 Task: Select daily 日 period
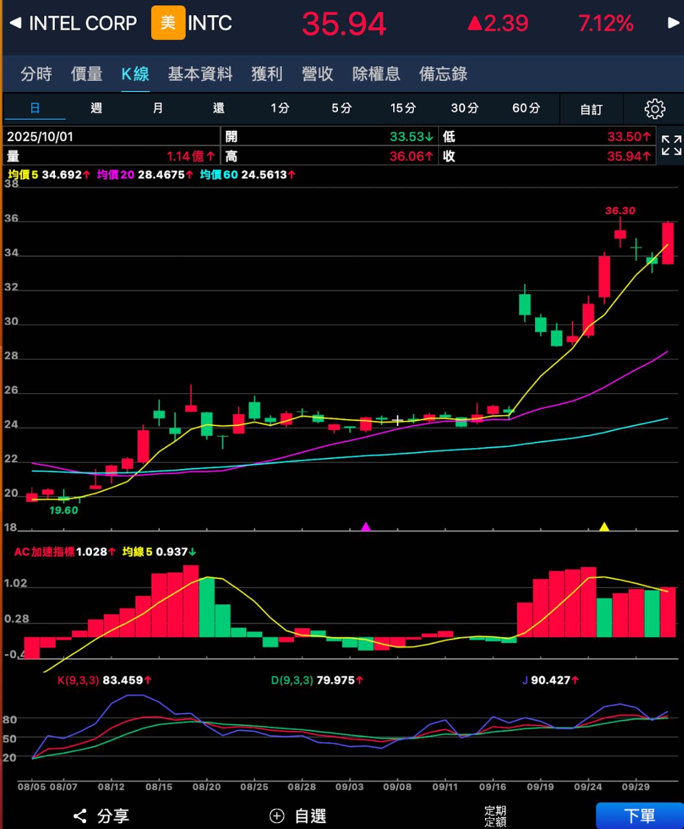point(35,108)
